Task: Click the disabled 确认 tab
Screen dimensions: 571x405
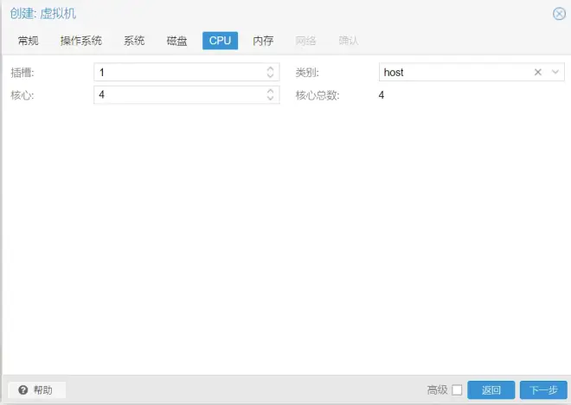Action: pyautogui.click(x=349, y=41)
